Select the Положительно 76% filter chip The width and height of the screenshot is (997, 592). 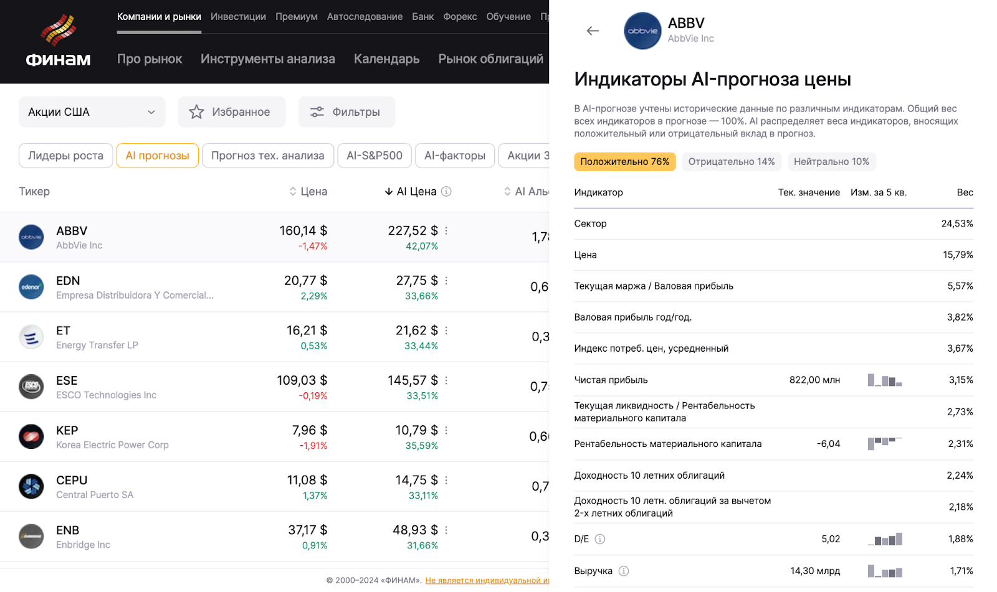tap(624, 162)
